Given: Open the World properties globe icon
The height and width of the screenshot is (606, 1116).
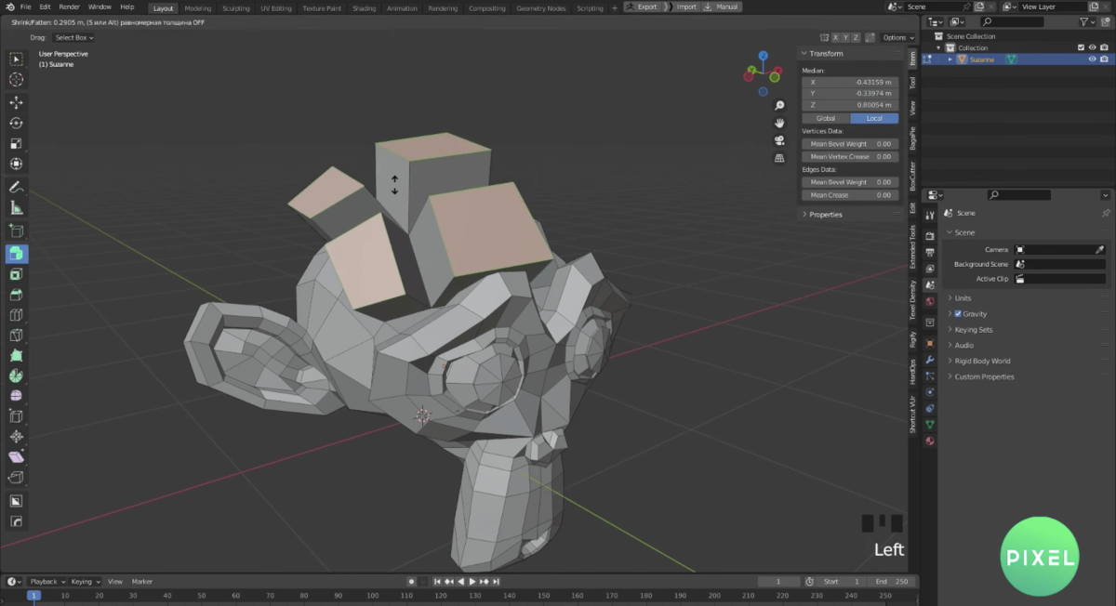Looking at the screenshot, I should point(930,301).
